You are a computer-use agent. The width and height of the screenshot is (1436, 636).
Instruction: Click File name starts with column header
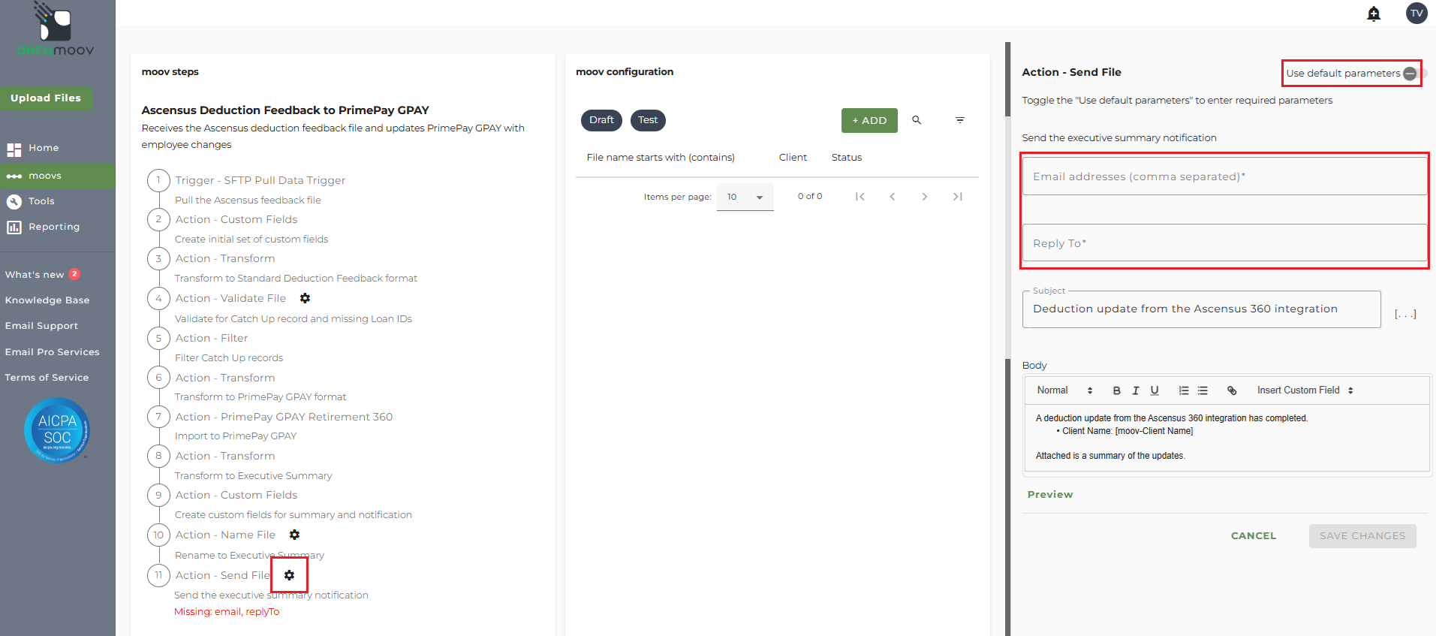click(x=661, y=158)
